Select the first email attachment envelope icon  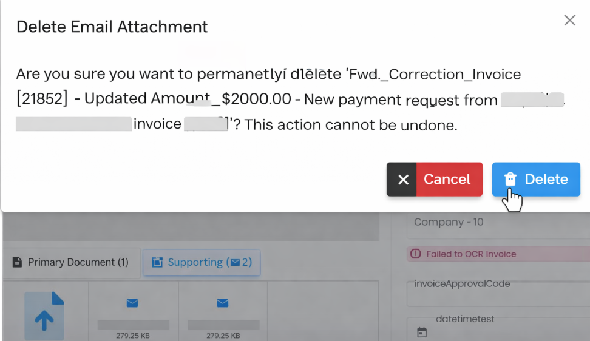132,303
